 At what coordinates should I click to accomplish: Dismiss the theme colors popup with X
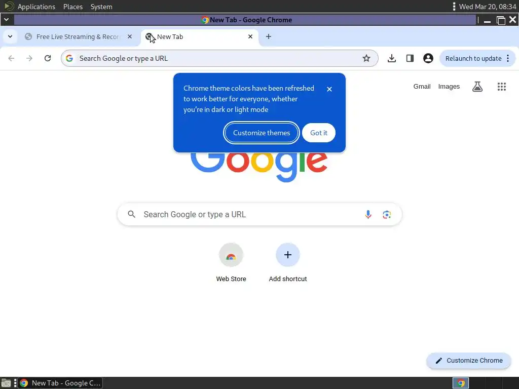(329, 89)
